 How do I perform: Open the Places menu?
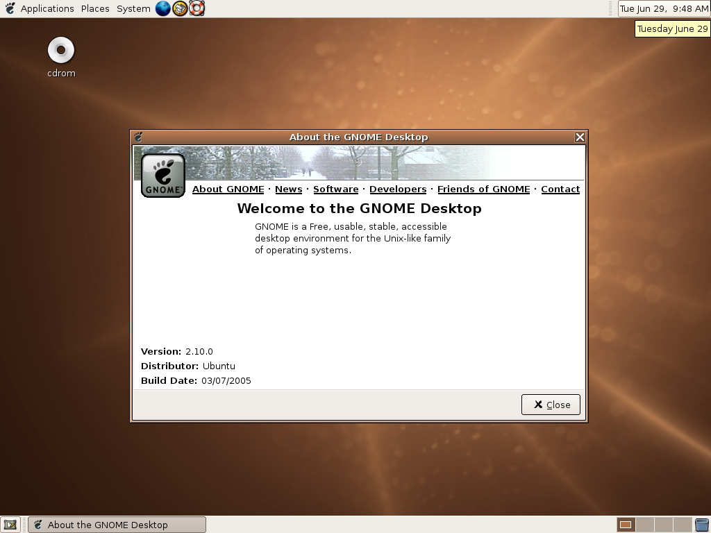[94, 8]
